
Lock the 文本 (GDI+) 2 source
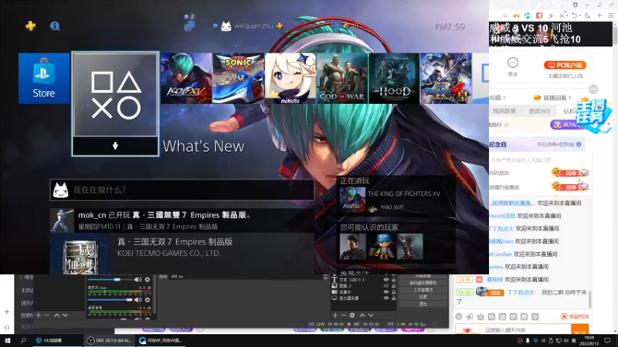(393, 280)
